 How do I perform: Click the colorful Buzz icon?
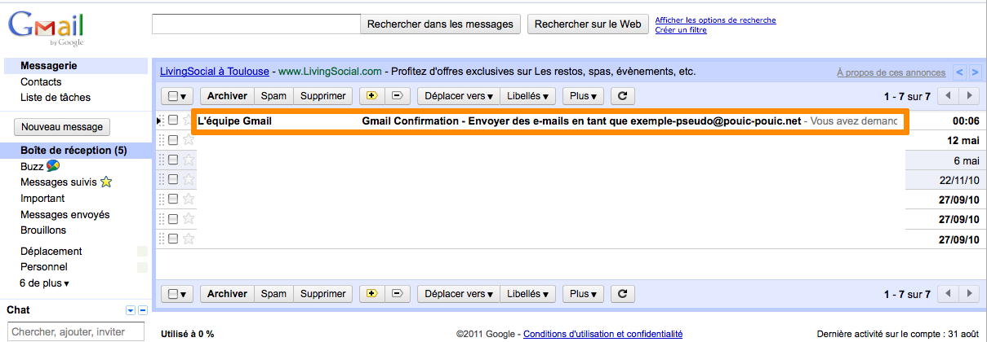point(53,166)
